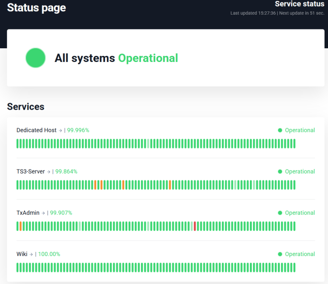The image size is (328, 284).
Task: Click the green dot next to TS3-Server Operational
Action: pos(280,171)
